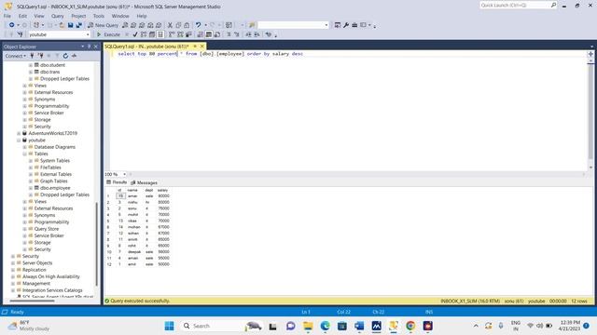Image resolution: width=597 pixels, height=335 pixels.
Task: Click the Windows Start button
Action: pyautogui.click(x=170, y=326)
